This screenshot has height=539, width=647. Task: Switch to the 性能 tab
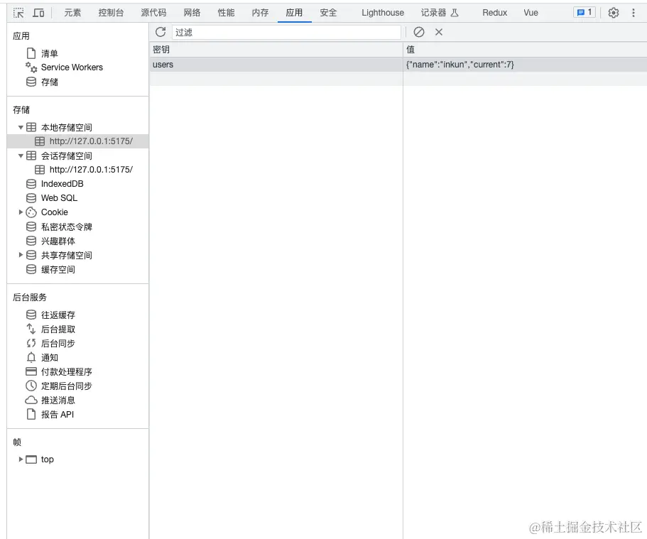[x=226, y=13]
